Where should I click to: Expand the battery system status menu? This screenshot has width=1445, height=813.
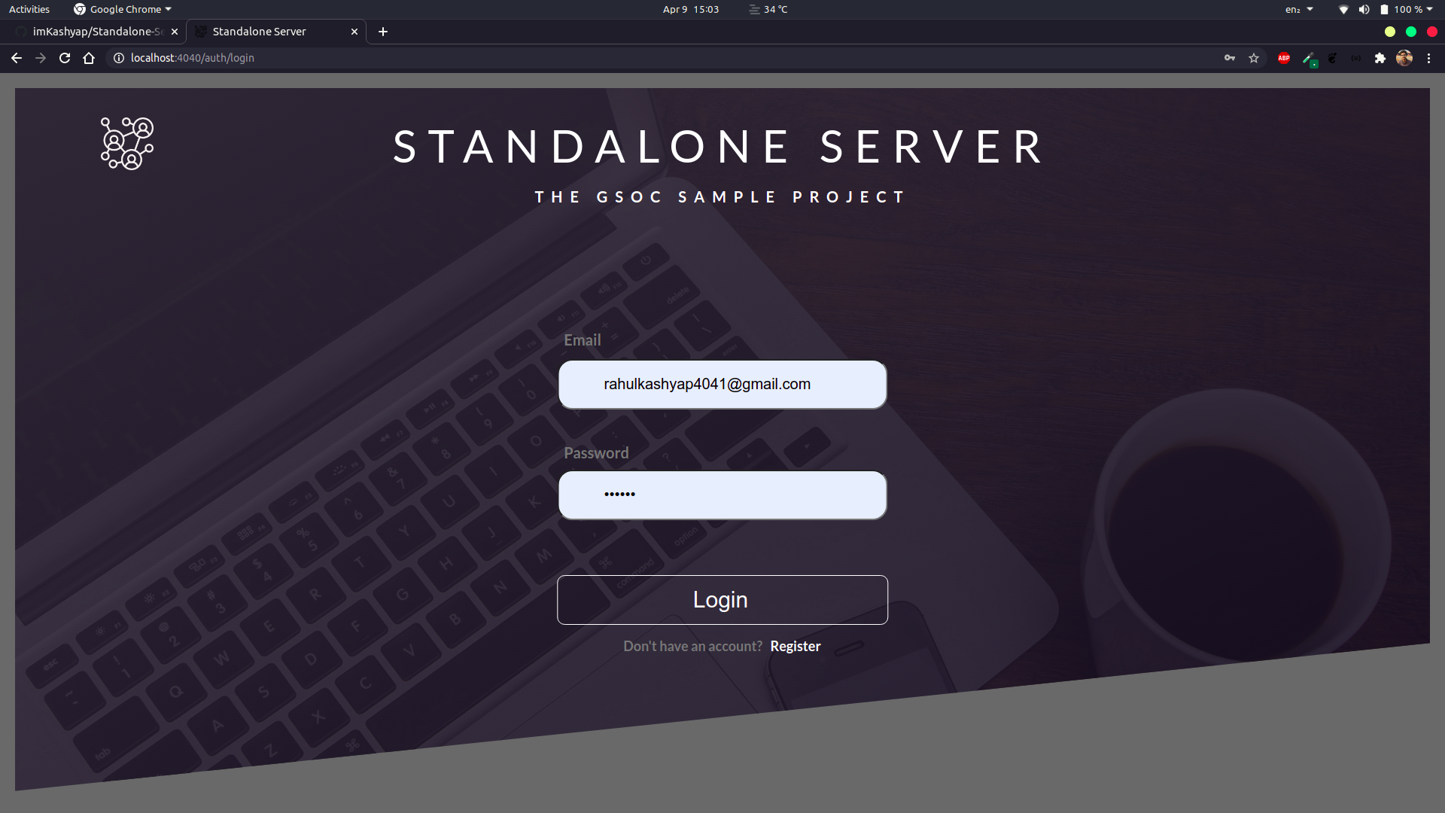(x=1406, y=9)
